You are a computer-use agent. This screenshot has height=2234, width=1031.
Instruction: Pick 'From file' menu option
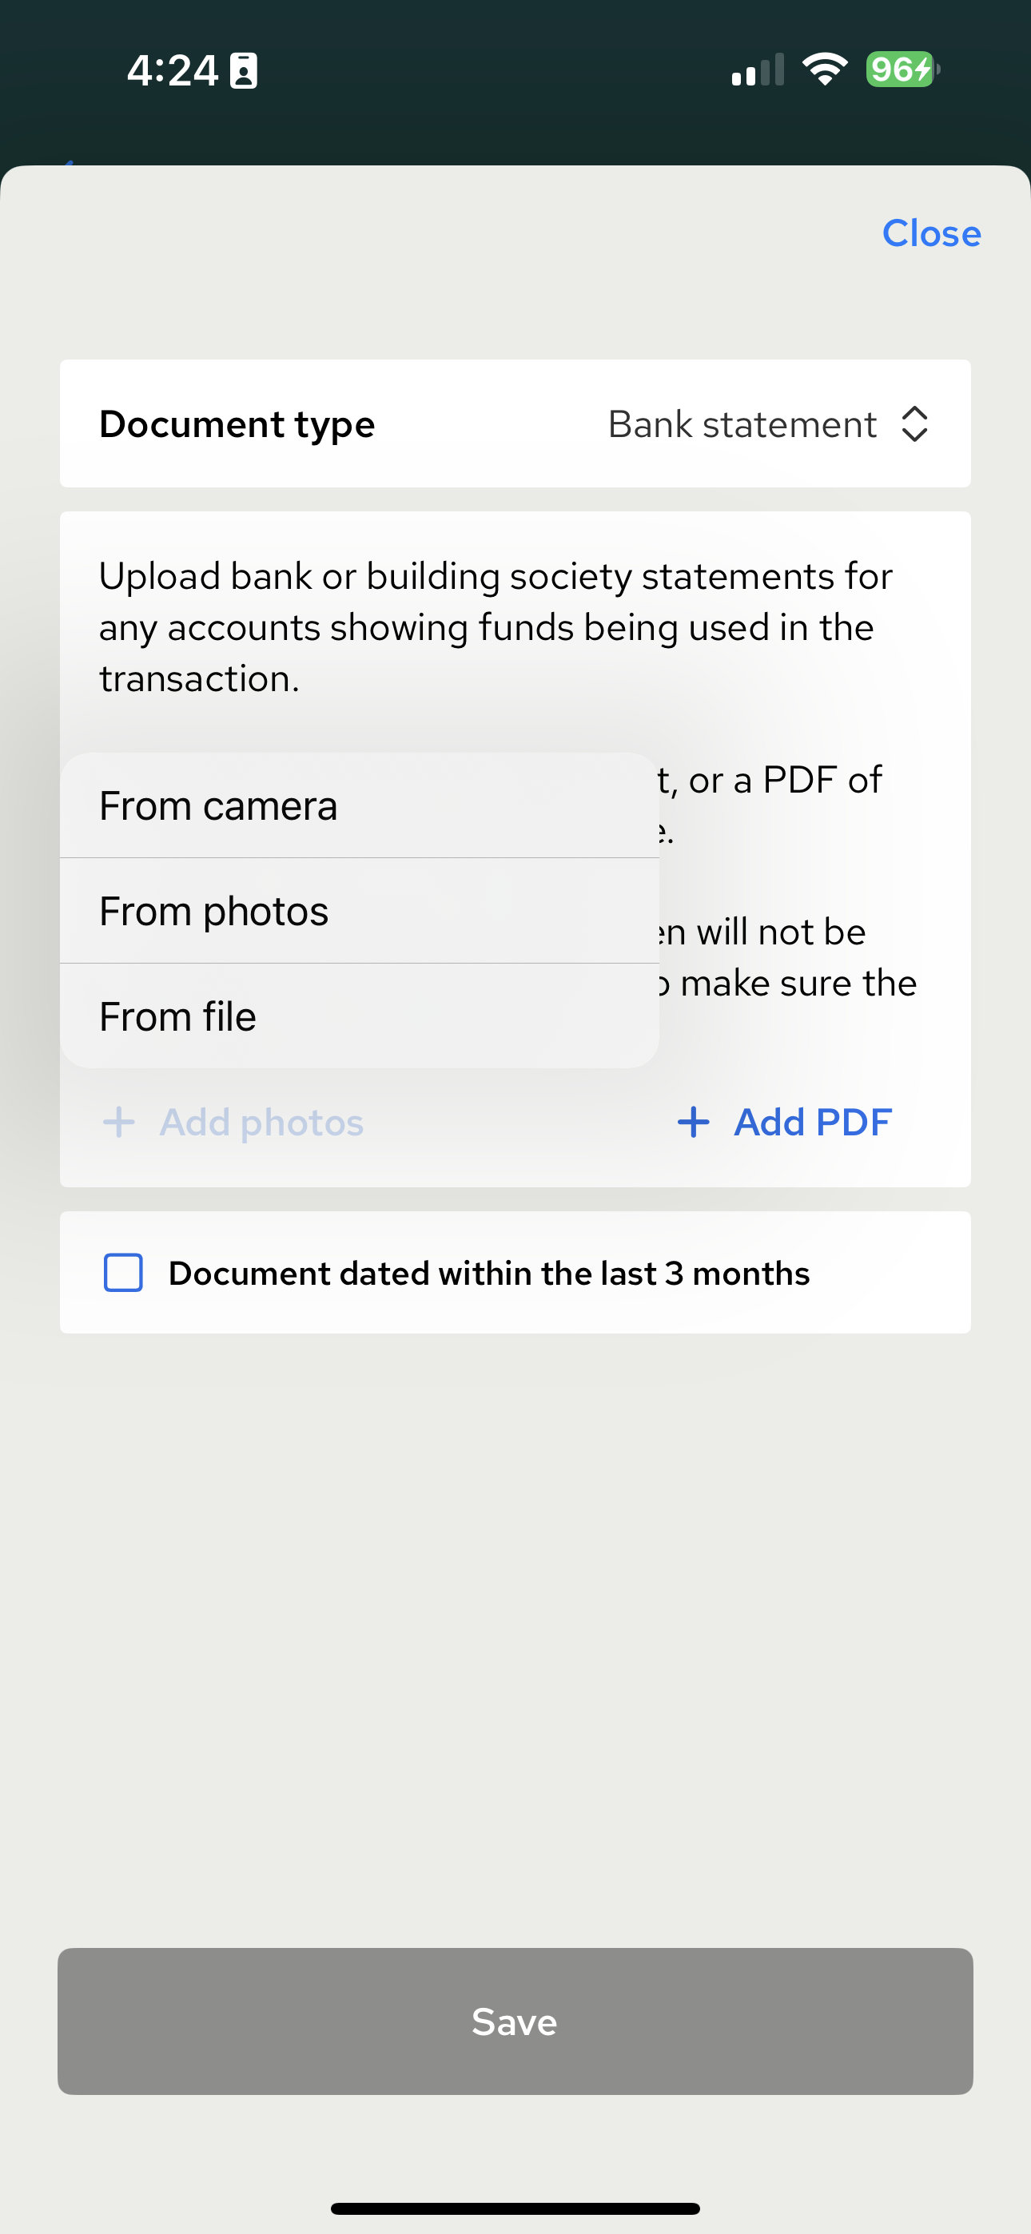[x=178, y=1016]
